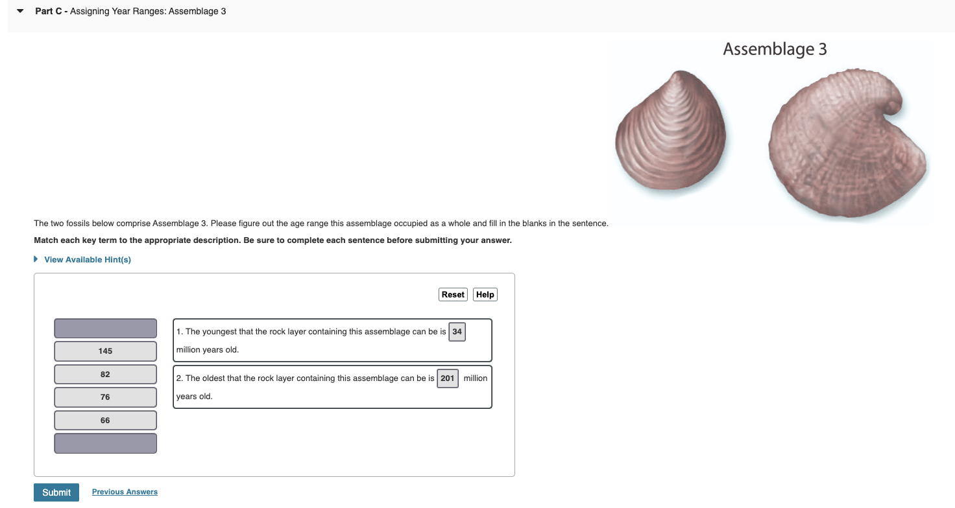
Task: Collapse the Part C section header
Action: pos(19,10)
